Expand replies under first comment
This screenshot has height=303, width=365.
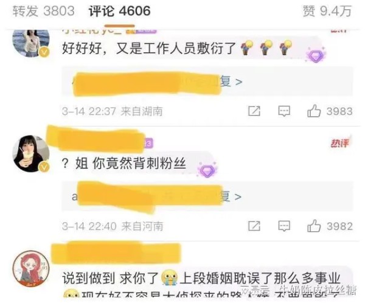click(207, 82)
